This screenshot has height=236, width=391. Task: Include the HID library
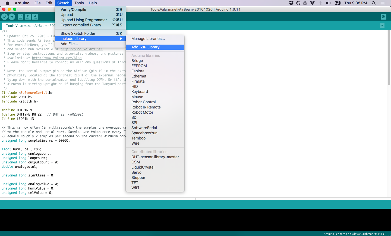[155, 86]
